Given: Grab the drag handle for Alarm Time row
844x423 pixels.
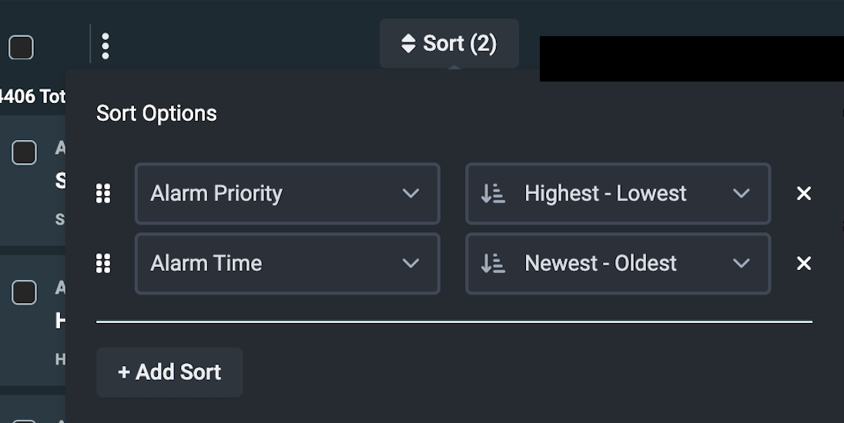Looking at the screenshot, I should tap(103, 264).
